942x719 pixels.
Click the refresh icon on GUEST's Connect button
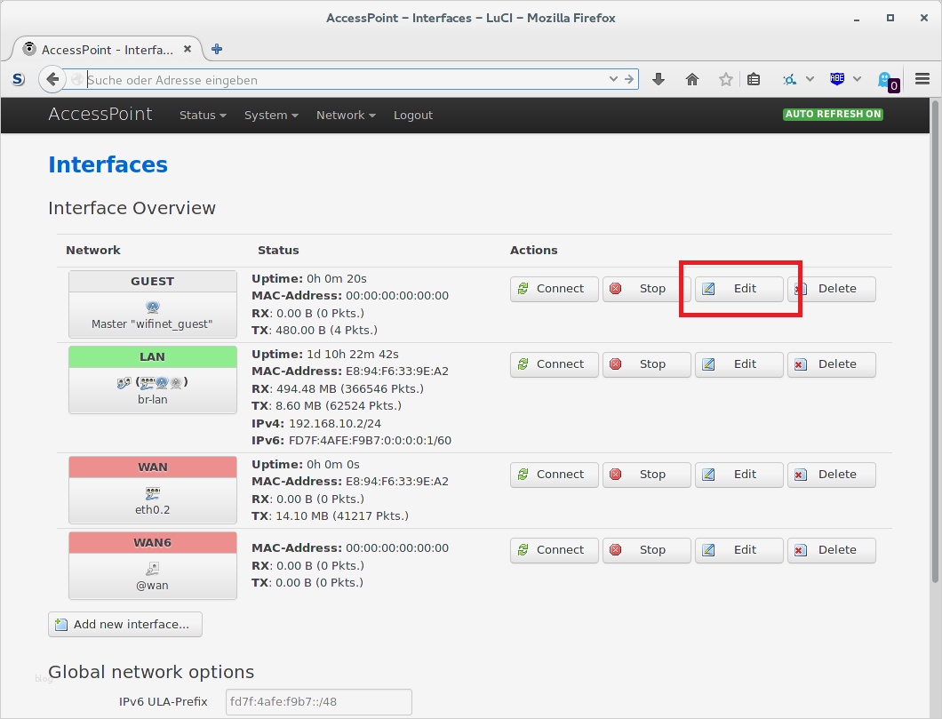click(x=523, y=288)
